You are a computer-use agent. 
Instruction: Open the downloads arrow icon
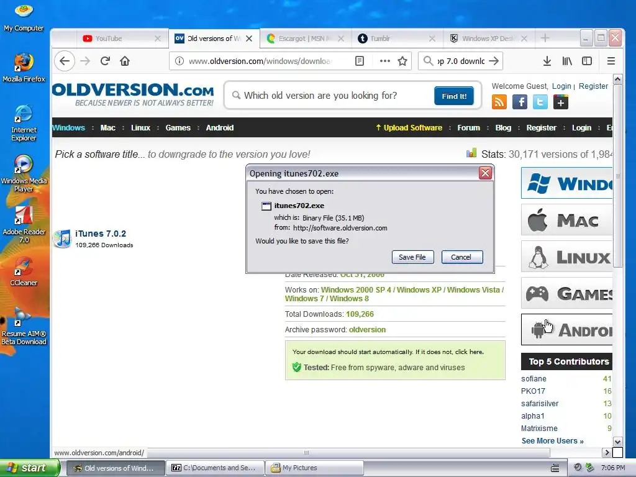(x=547, y=61)
